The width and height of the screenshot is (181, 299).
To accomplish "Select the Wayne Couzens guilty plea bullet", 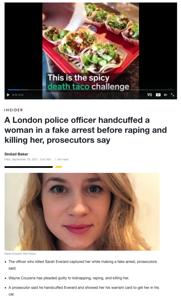I will point(69,278).
